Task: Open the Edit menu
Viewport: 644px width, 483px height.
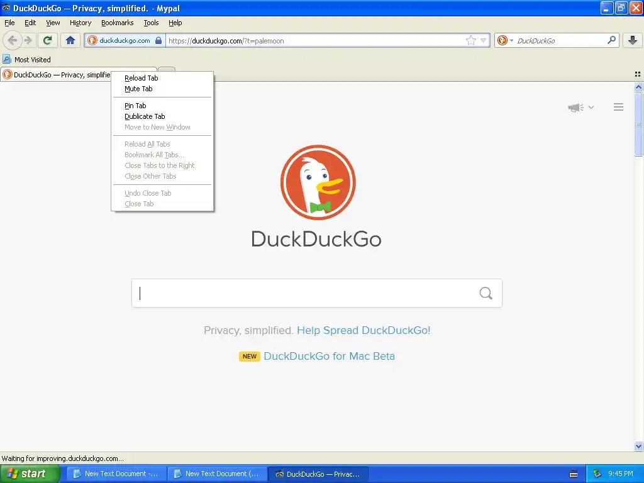Action: [30, 23]
